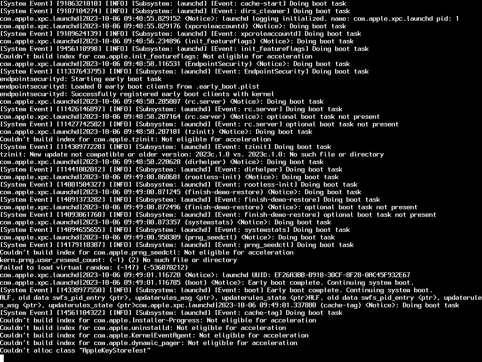Click the dirs_cleaner System Event line
Image resolution: width=482 pixels, height=362 pixels.
click(x=175, y=11)
